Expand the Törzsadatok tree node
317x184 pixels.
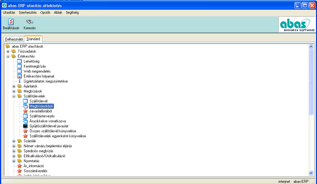pyautogui.click(x=8, y=51)
